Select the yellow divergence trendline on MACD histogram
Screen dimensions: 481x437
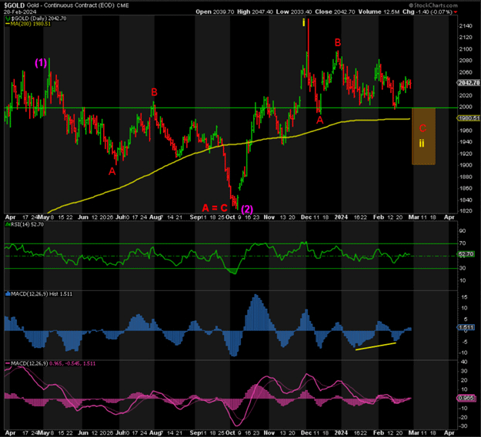(x=376, y=346)
